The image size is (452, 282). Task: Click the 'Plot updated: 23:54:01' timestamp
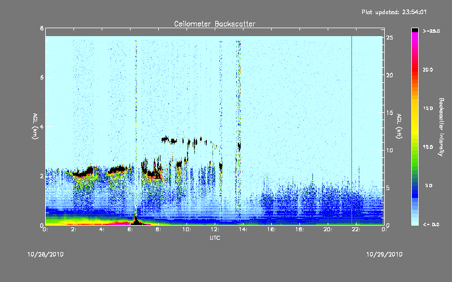[394, 12]
